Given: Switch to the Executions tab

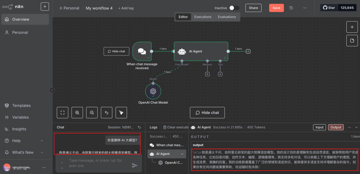Looking at the screenshot, I should (x=203, y=17).
